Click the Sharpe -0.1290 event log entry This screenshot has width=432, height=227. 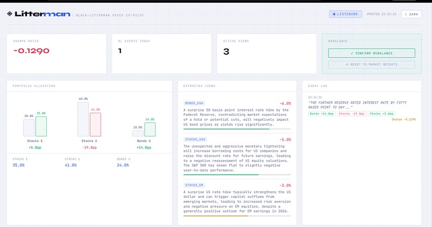[404, 120]
